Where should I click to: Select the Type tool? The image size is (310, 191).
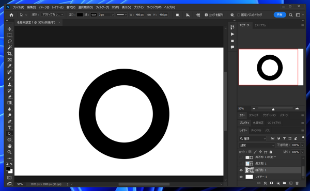[9, 128]
